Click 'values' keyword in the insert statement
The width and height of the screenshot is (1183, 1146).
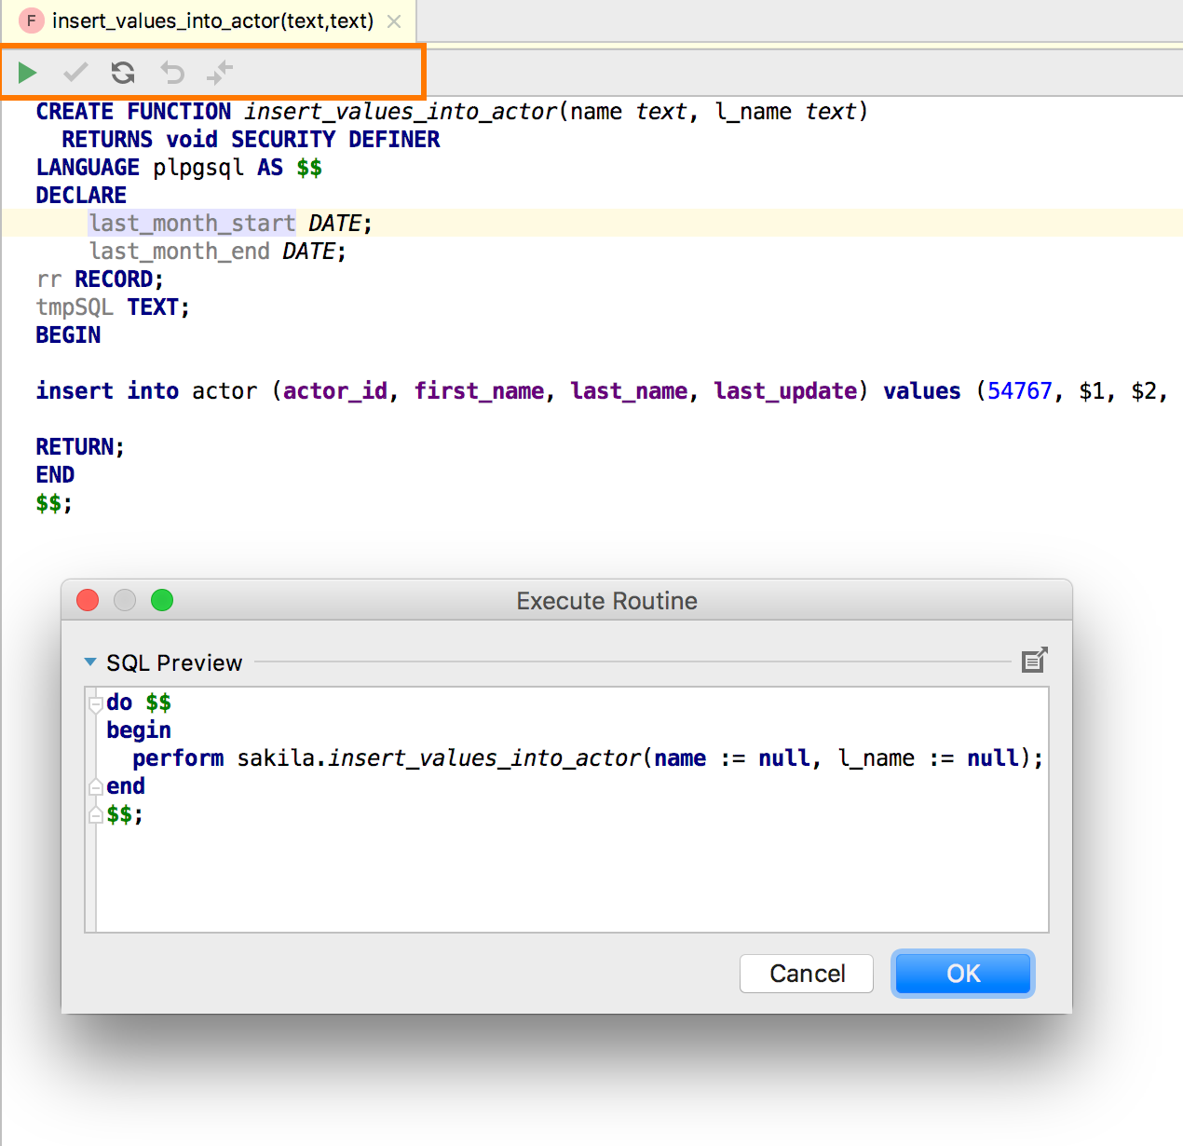(x=921, y=391)
